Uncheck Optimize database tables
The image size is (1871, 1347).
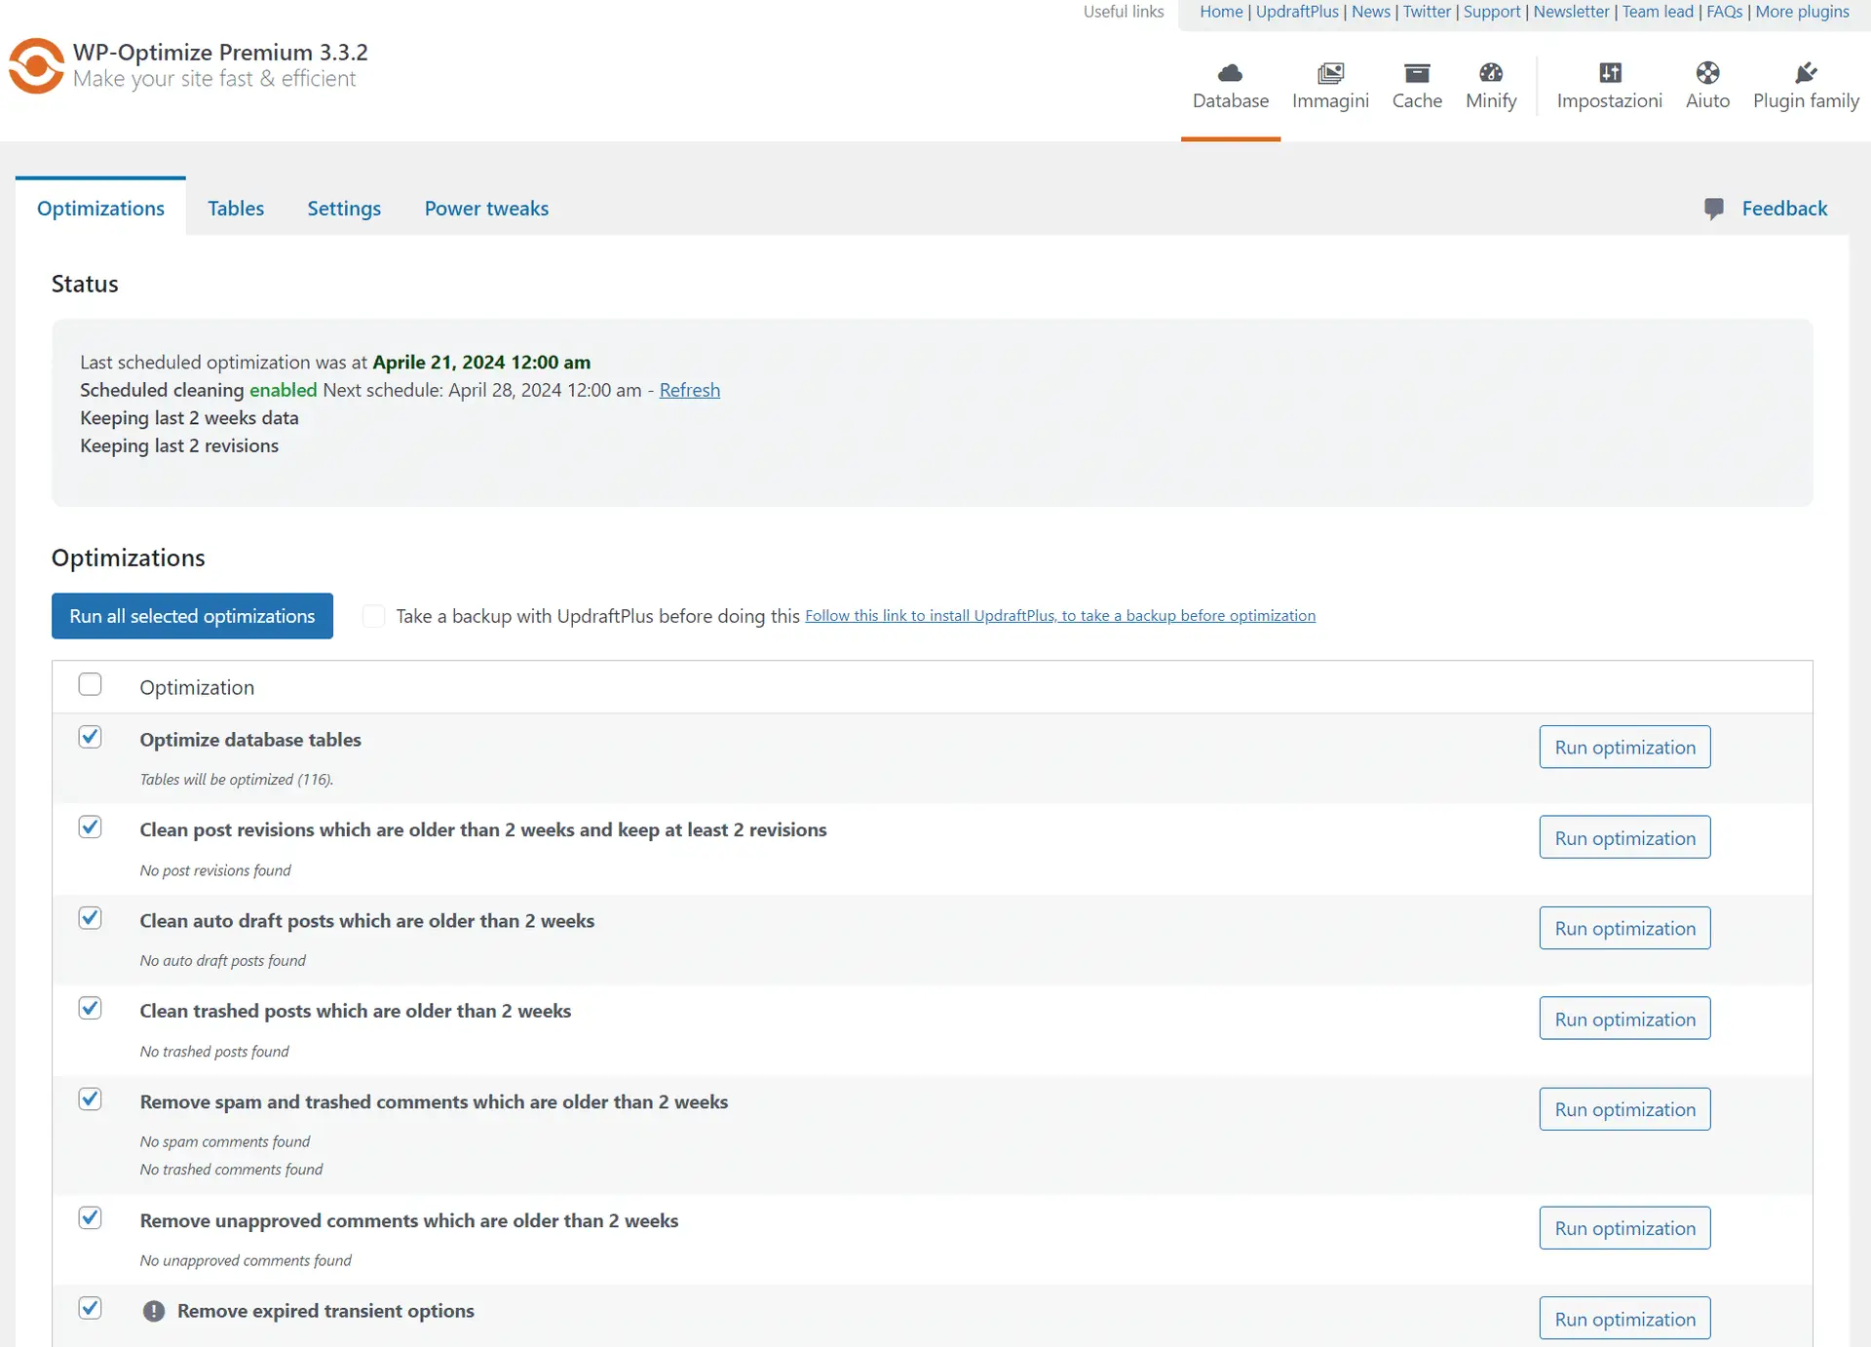coord(91,737)
